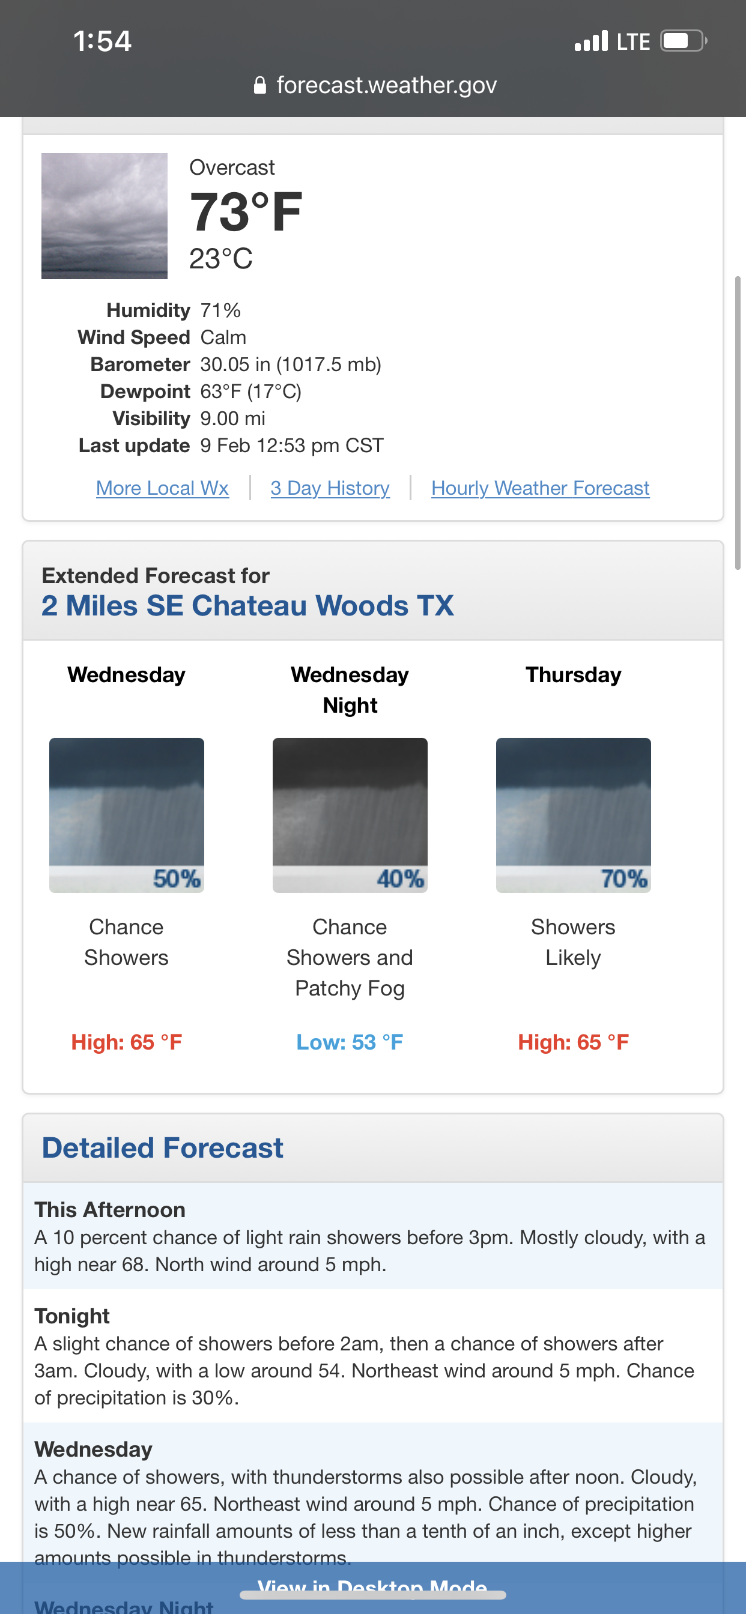Viewport: 746px width, 1614px height.
Task: Tap the battery icon in status bar
Action: (684, 41)
